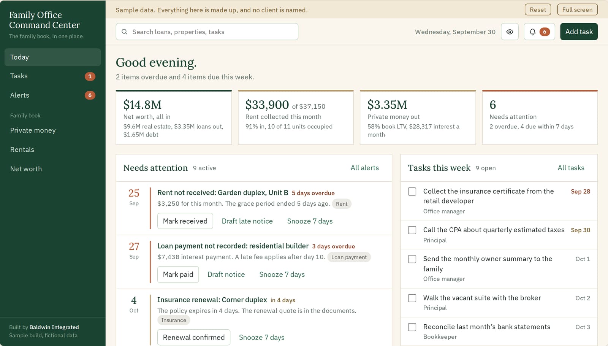Click Renewal confirmed for the Corner duplex
608x346 pixels.
pos(194,337)
